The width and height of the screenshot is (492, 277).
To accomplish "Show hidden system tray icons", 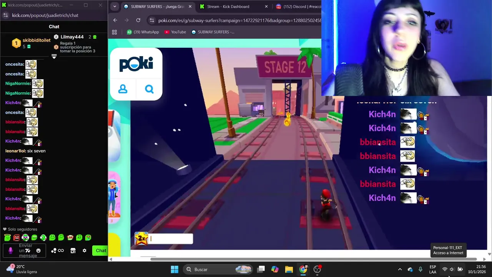I will (x=400, y=269).
